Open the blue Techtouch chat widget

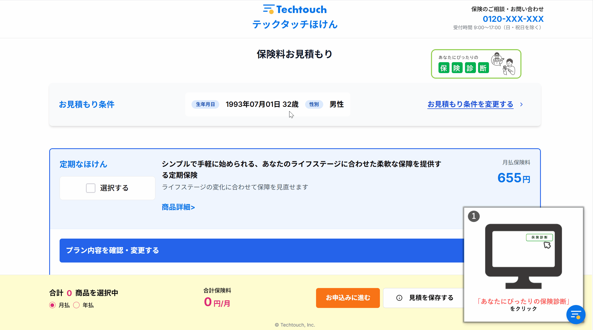point(576,315)
